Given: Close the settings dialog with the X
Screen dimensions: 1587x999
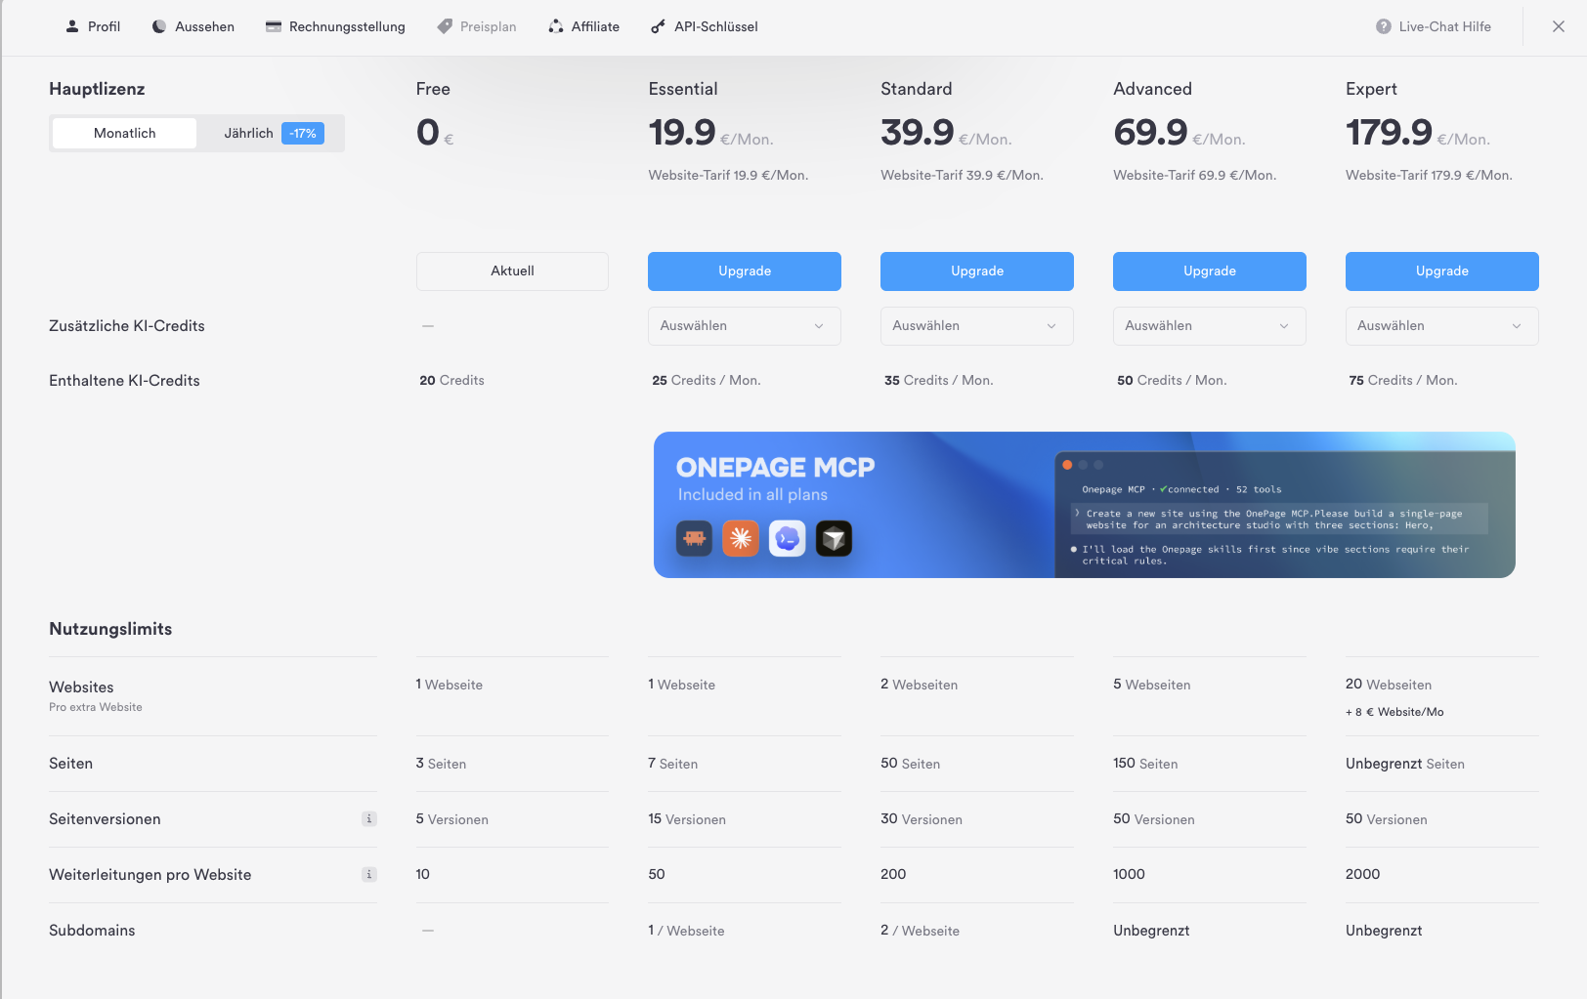Looking at the screenshot, I should 1559,26.
